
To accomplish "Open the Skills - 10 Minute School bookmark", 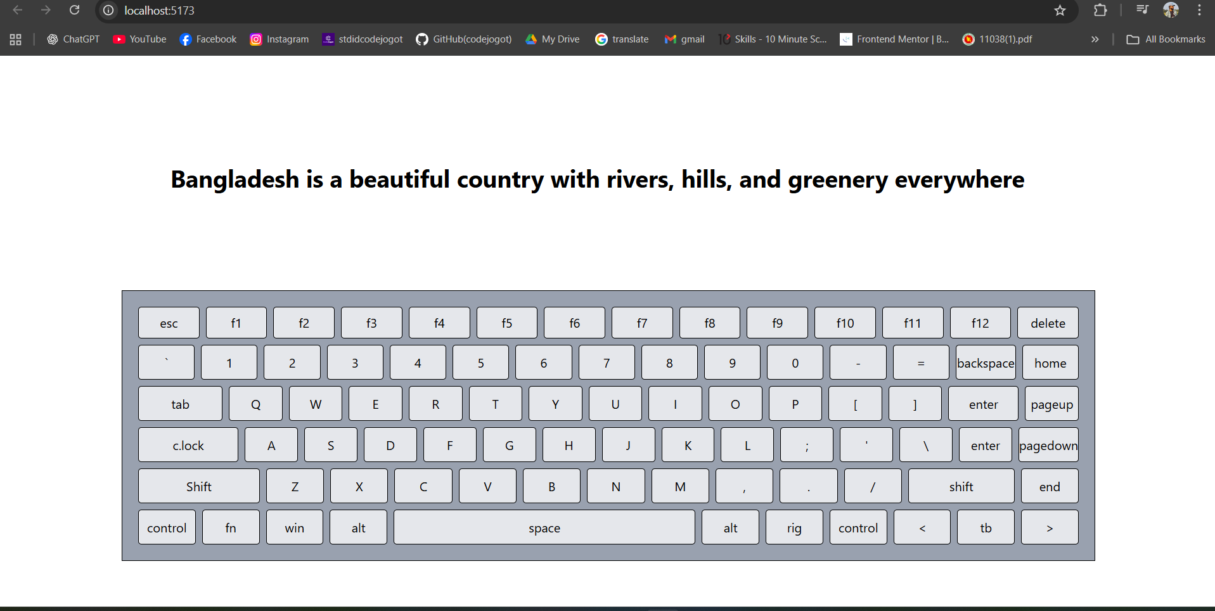I will point(773,39).
